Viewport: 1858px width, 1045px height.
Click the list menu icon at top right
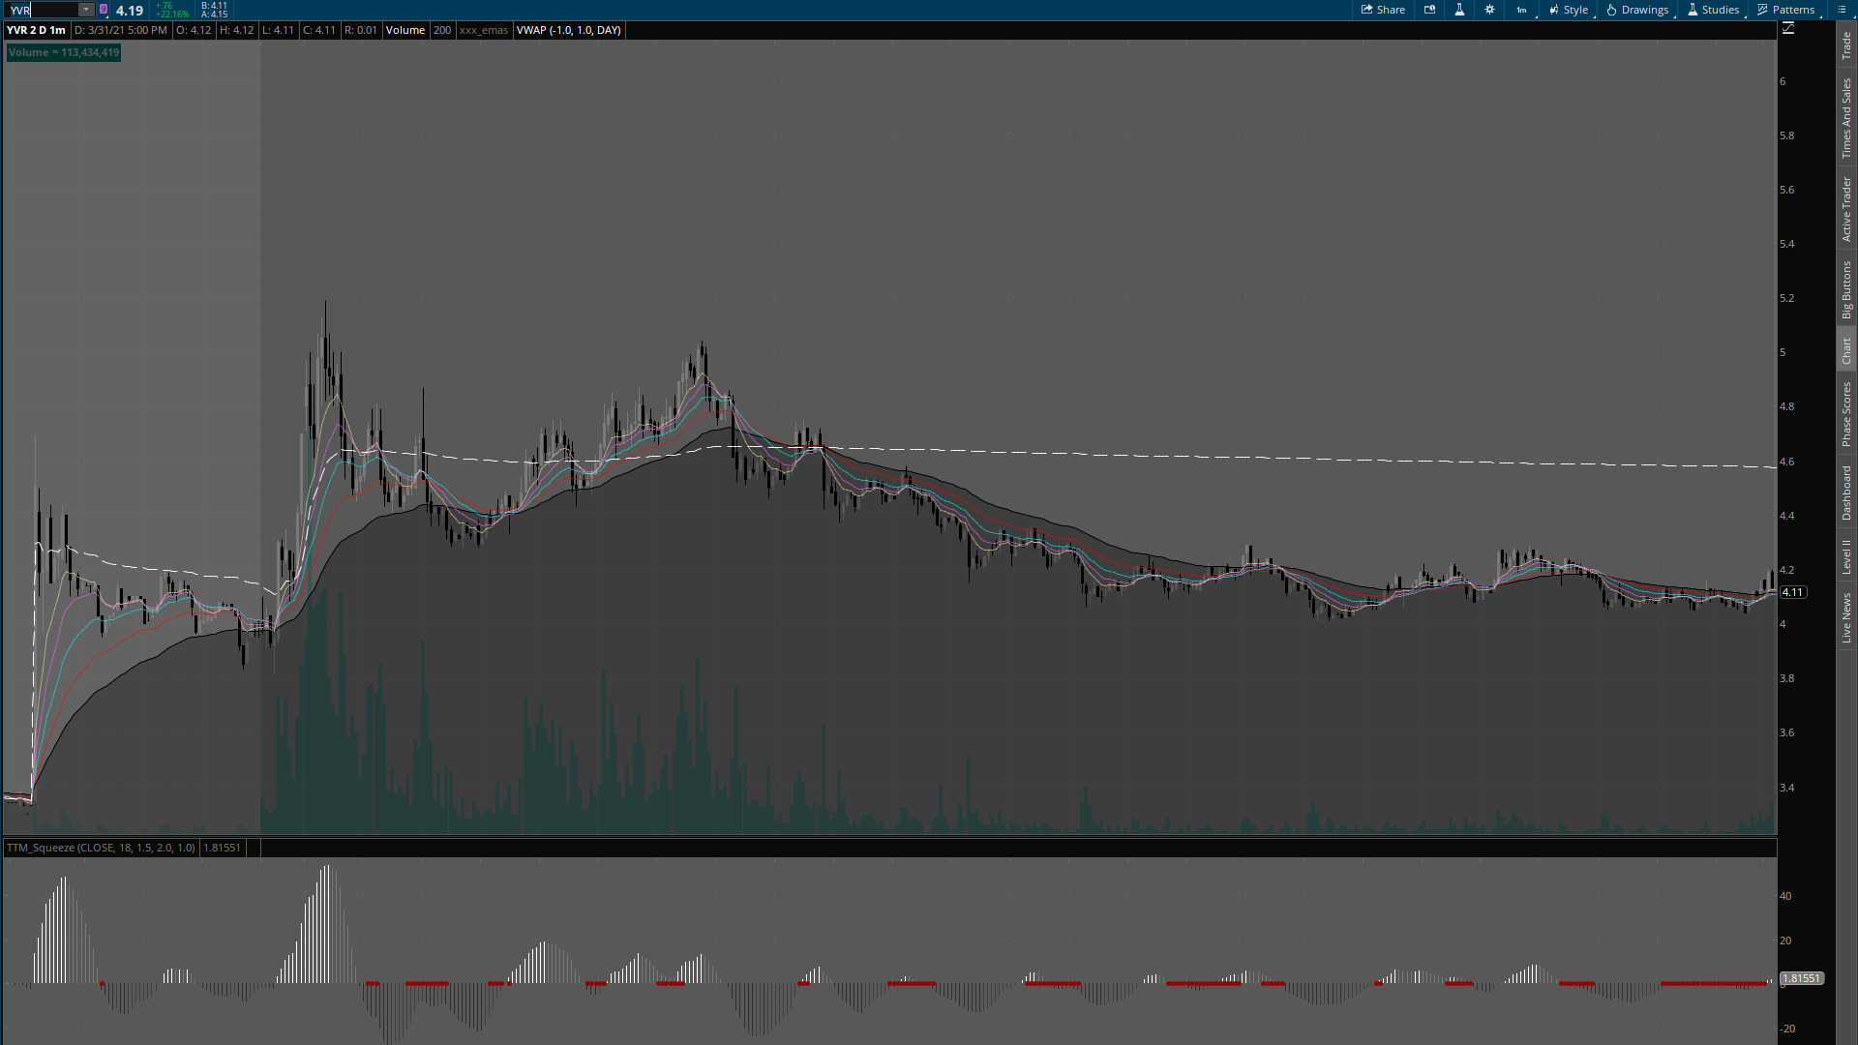pos(1842,10)
